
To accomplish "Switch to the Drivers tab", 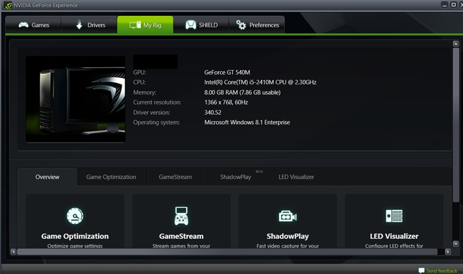I will pos(89,25).
